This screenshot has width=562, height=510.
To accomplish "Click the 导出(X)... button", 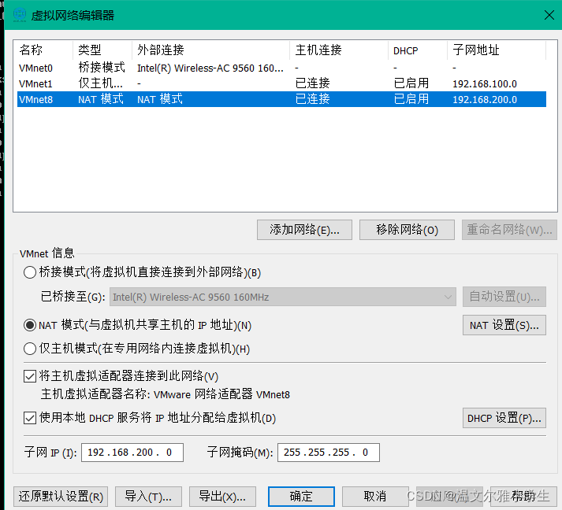I will pyautogui.click(x=222, y=497).
